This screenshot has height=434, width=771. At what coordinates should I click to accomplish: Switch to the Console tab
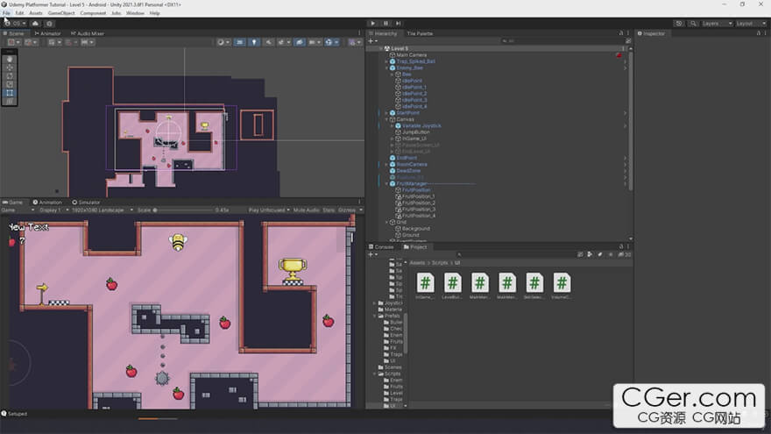381,247
